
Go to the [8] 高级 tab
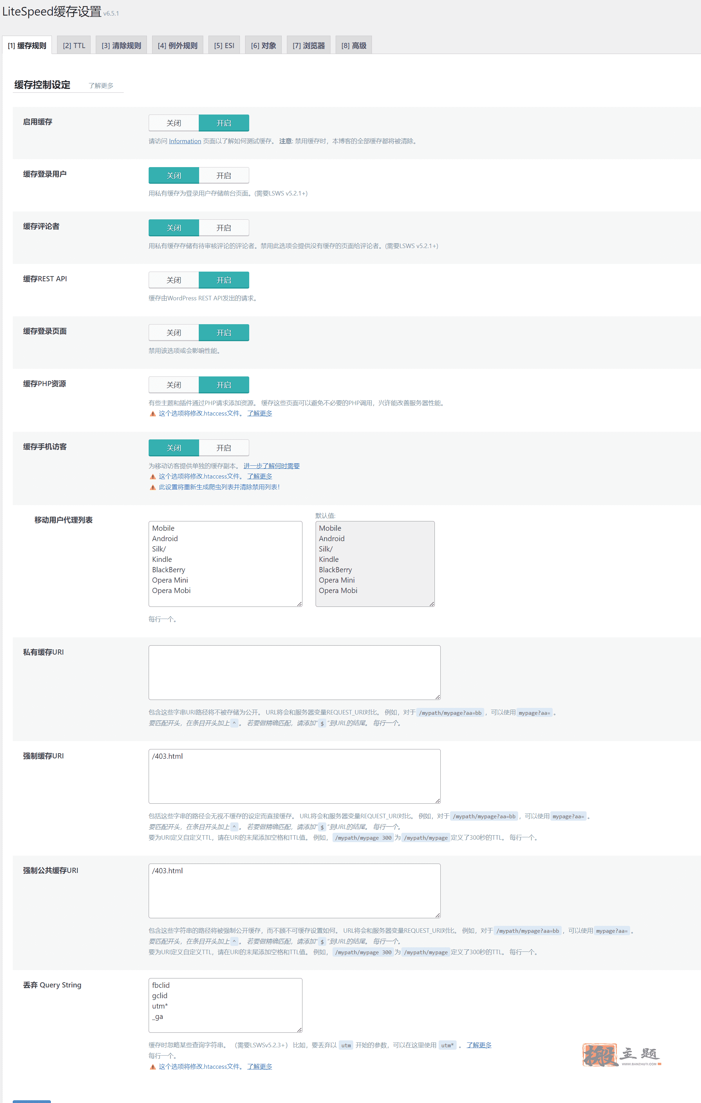coord(354,45)
